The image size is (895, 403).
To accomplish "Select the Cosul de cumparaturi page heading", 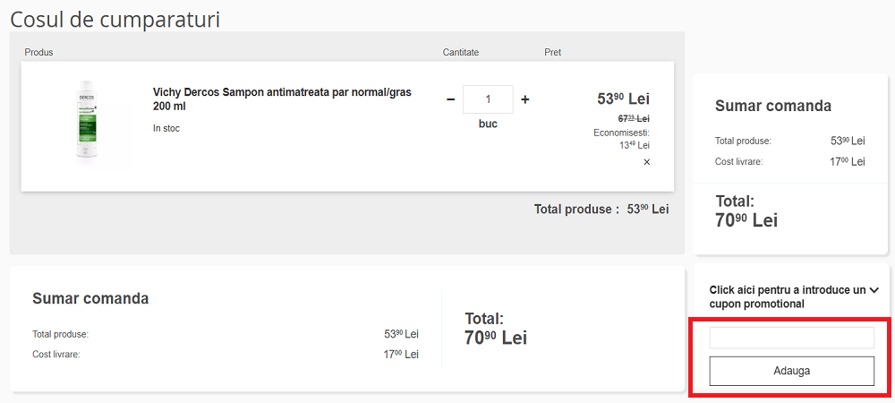I will [115, 19].
